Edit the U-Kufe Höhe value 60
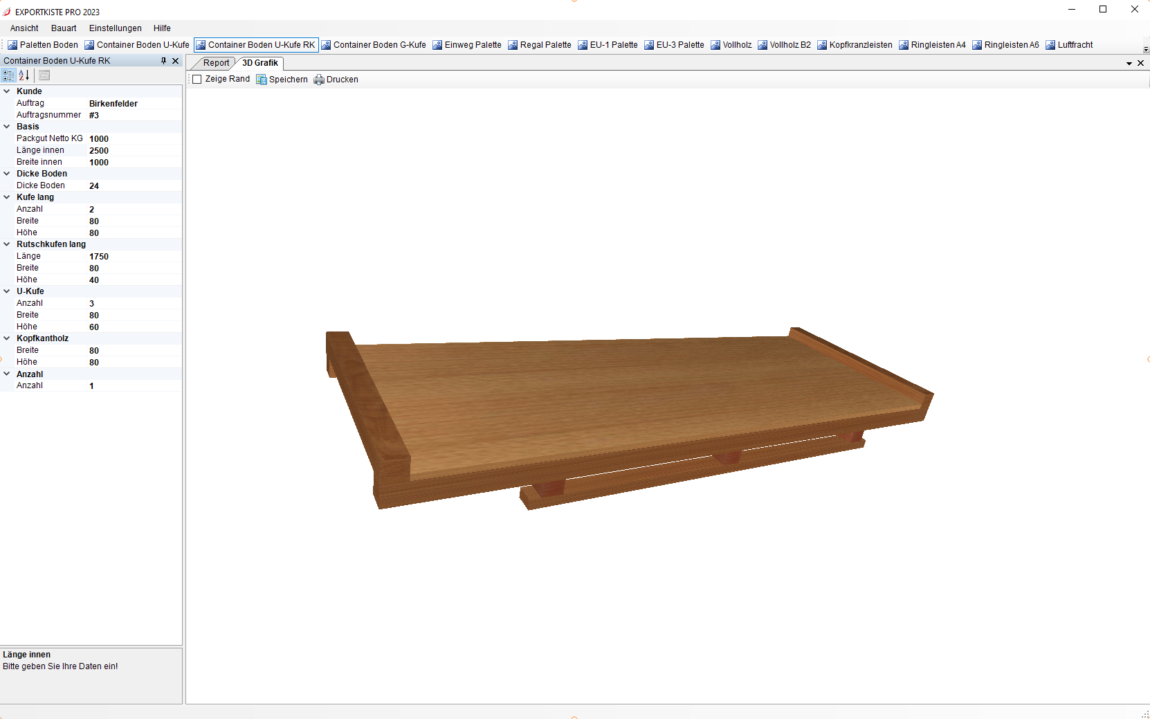The image size is (1150, 719). (x=134, y=327)
